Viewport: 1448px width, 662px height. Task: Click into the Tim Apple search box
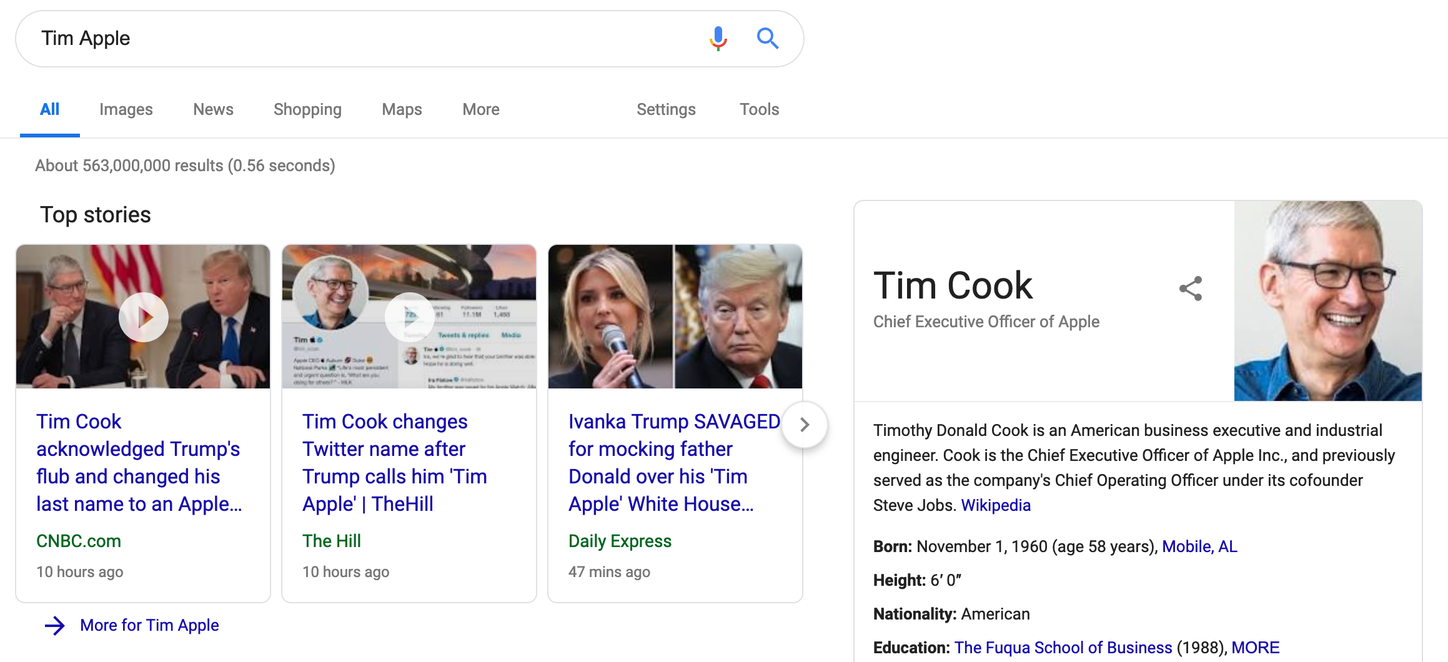369,39
